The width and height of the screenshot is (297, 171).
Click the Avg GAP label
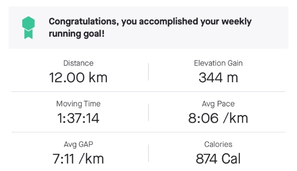(x=78, y=144)
